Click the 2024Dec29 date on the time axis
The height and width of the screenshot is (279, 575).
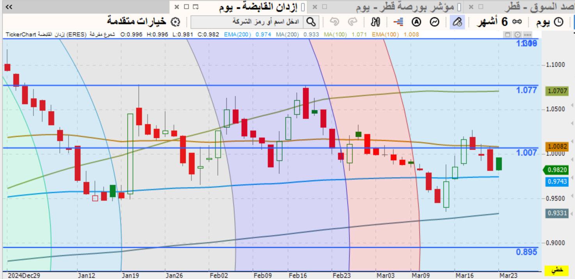pos(24,275)
